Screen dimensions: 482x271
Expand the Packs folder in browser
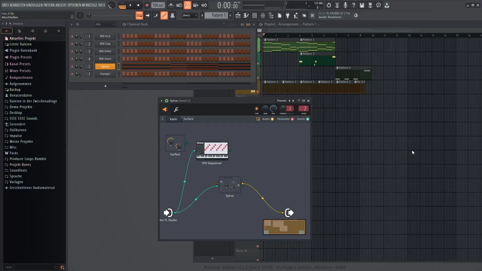[x=14, y=153]
